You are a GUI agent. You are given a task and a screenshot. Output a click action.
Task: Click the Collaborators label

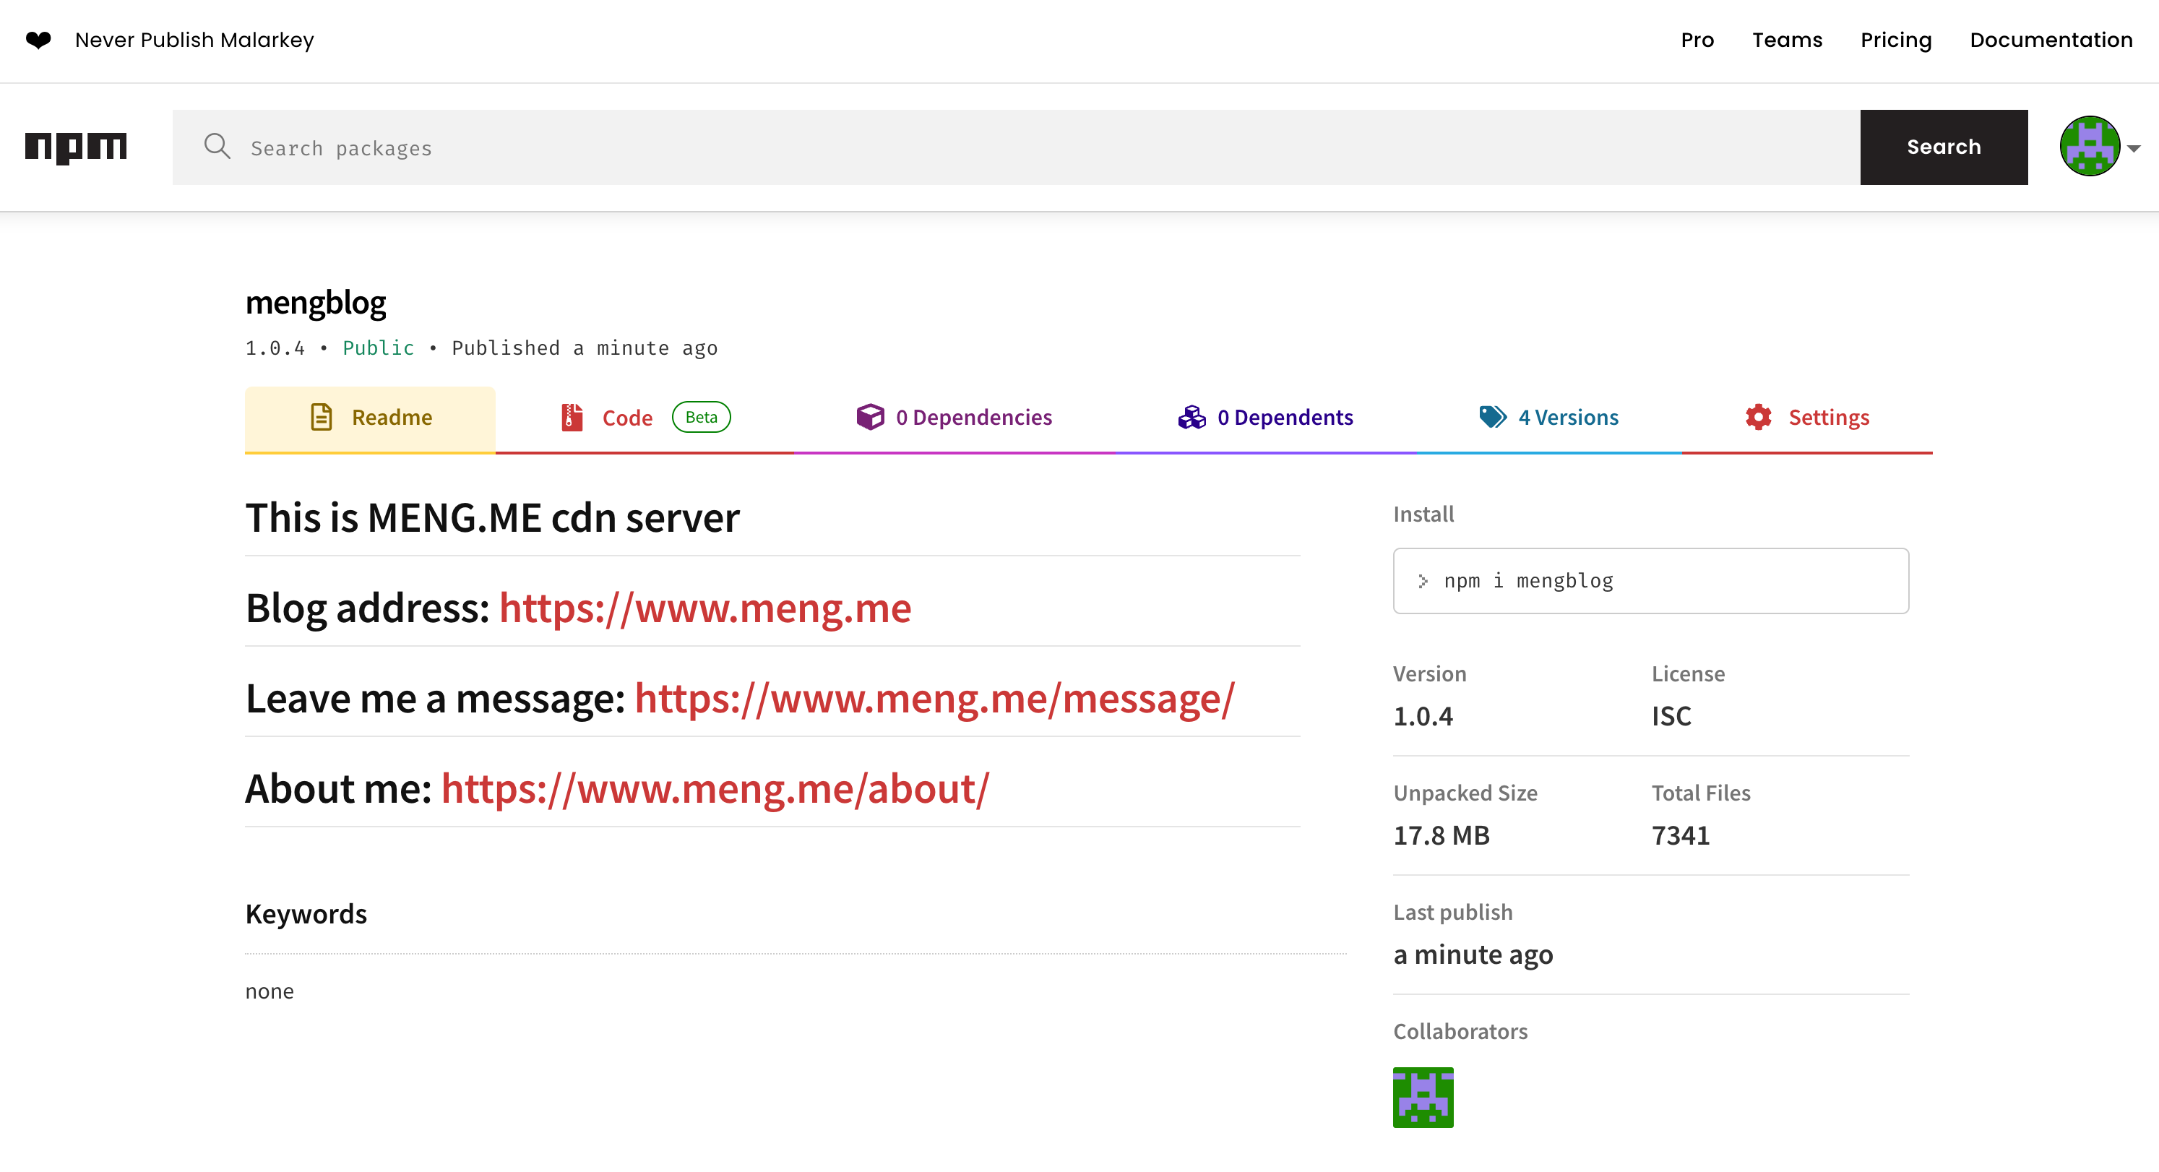tap(1460, 1031)
